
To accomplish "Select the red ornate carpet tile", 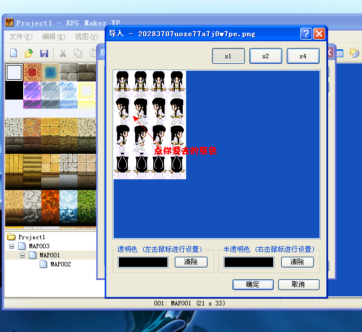I will tap(32, 72).
